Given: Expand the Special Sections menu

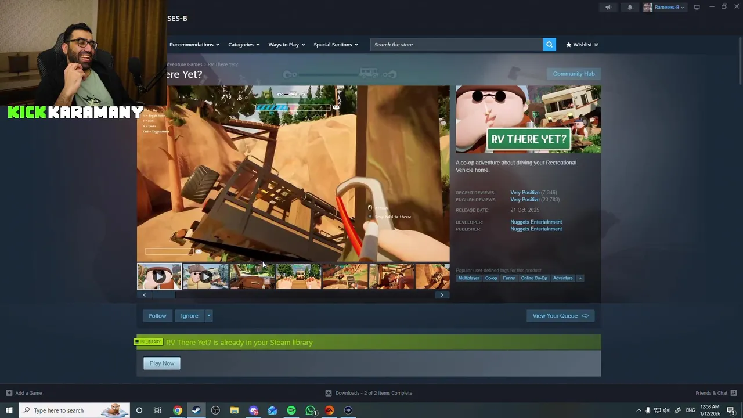Looking at the screenshot, I should tap(336, 45).
